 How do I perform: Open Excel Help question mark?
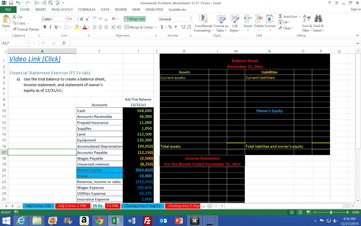pyautogui.click(x=329, y=3)
